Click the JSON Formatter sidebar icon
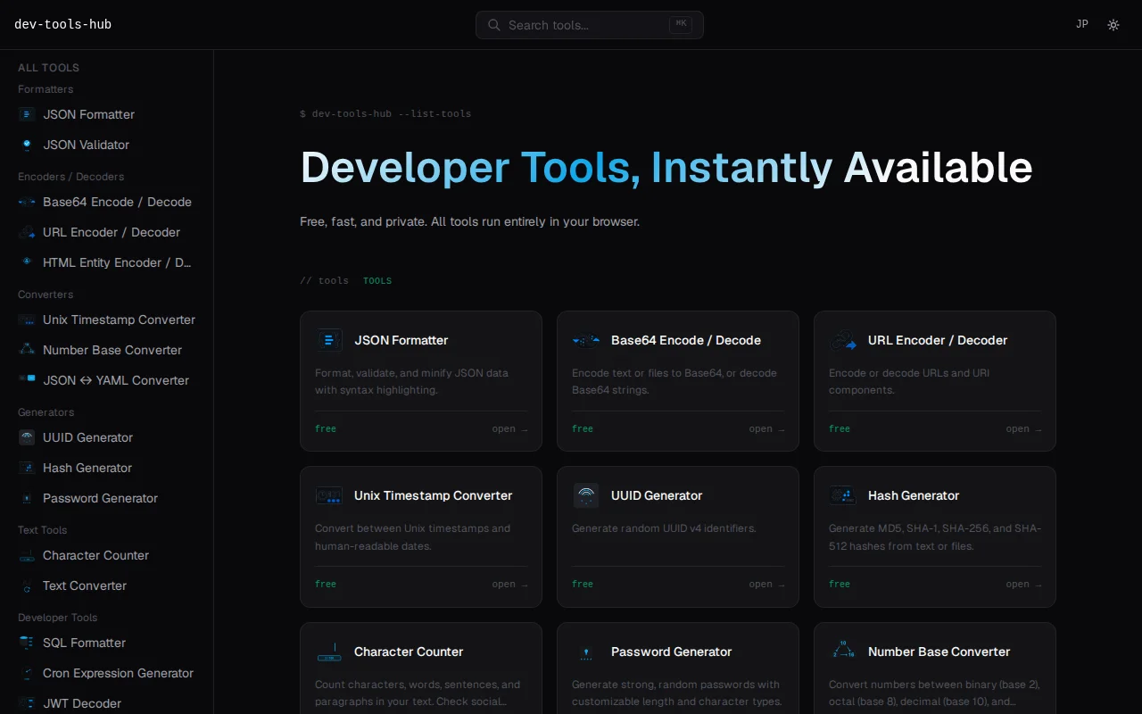Image resolution: width=1142 pixels, height=714 pixels. click(27, 114)
